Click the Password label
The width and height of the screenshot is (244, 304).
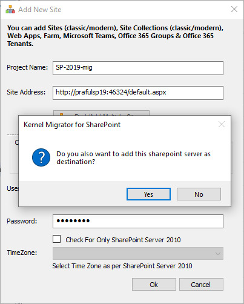pos(22,221)
